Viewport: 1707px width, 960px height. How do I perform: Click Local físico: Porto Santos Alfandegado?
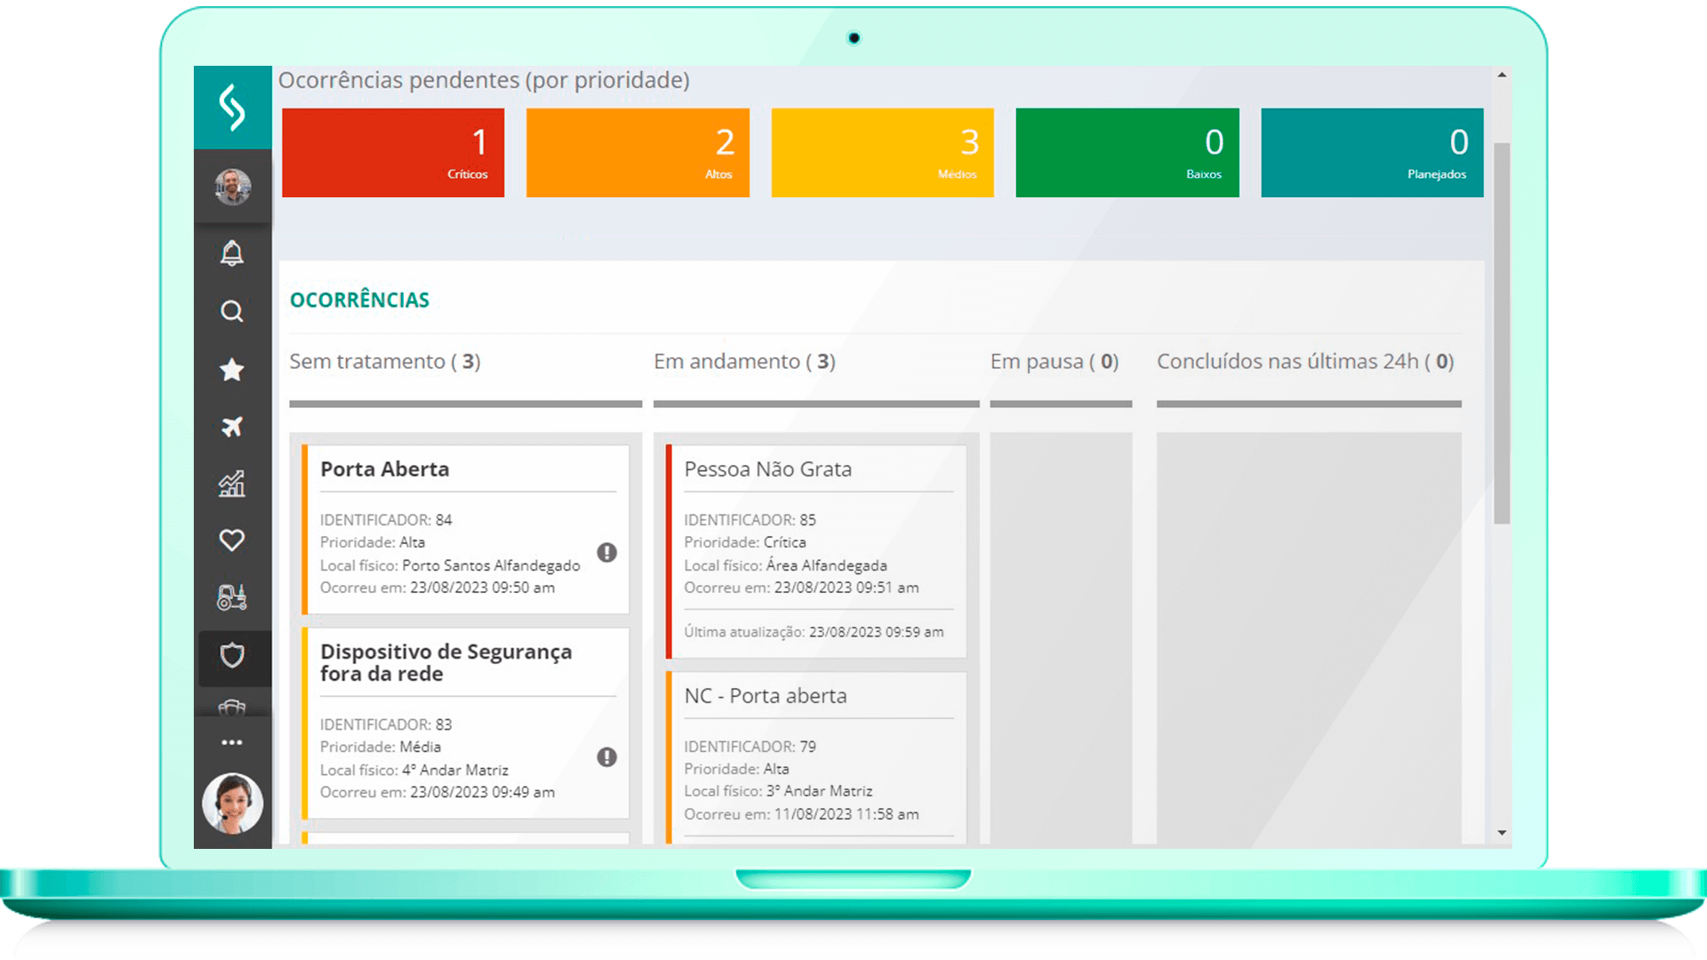(x=450, y=565)
